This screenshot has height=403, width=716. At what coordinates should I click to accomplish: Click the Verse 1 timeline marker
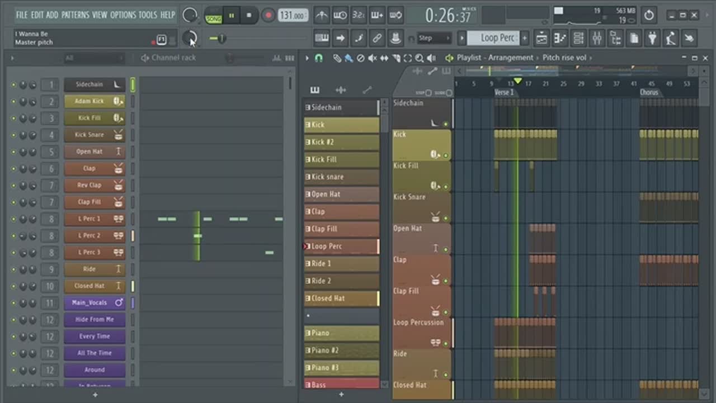click(x=503, y=92)
